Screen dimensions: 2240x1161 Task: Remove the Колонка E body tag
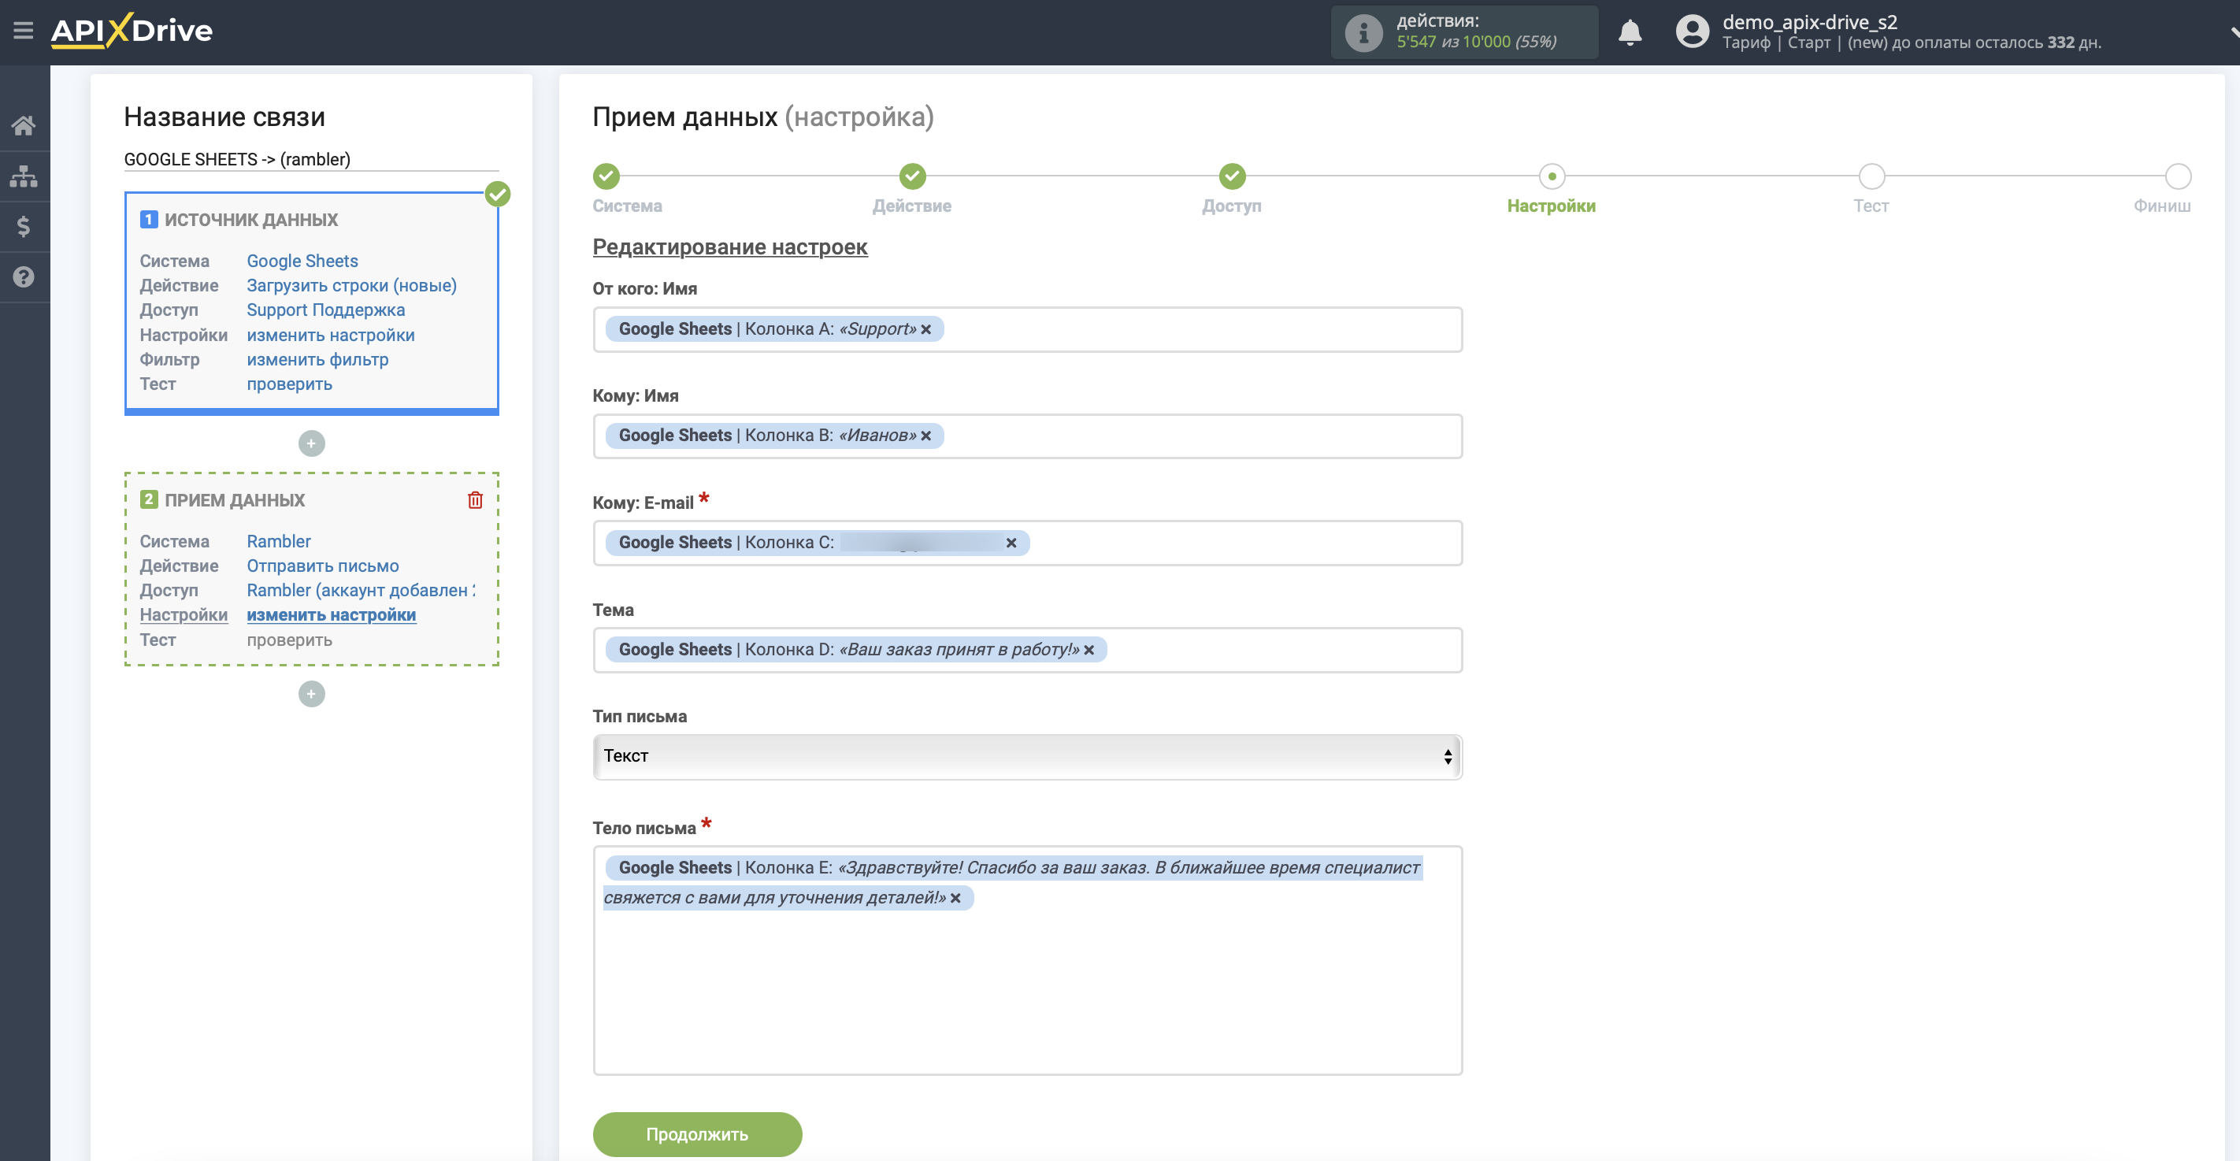pos(955,899)
